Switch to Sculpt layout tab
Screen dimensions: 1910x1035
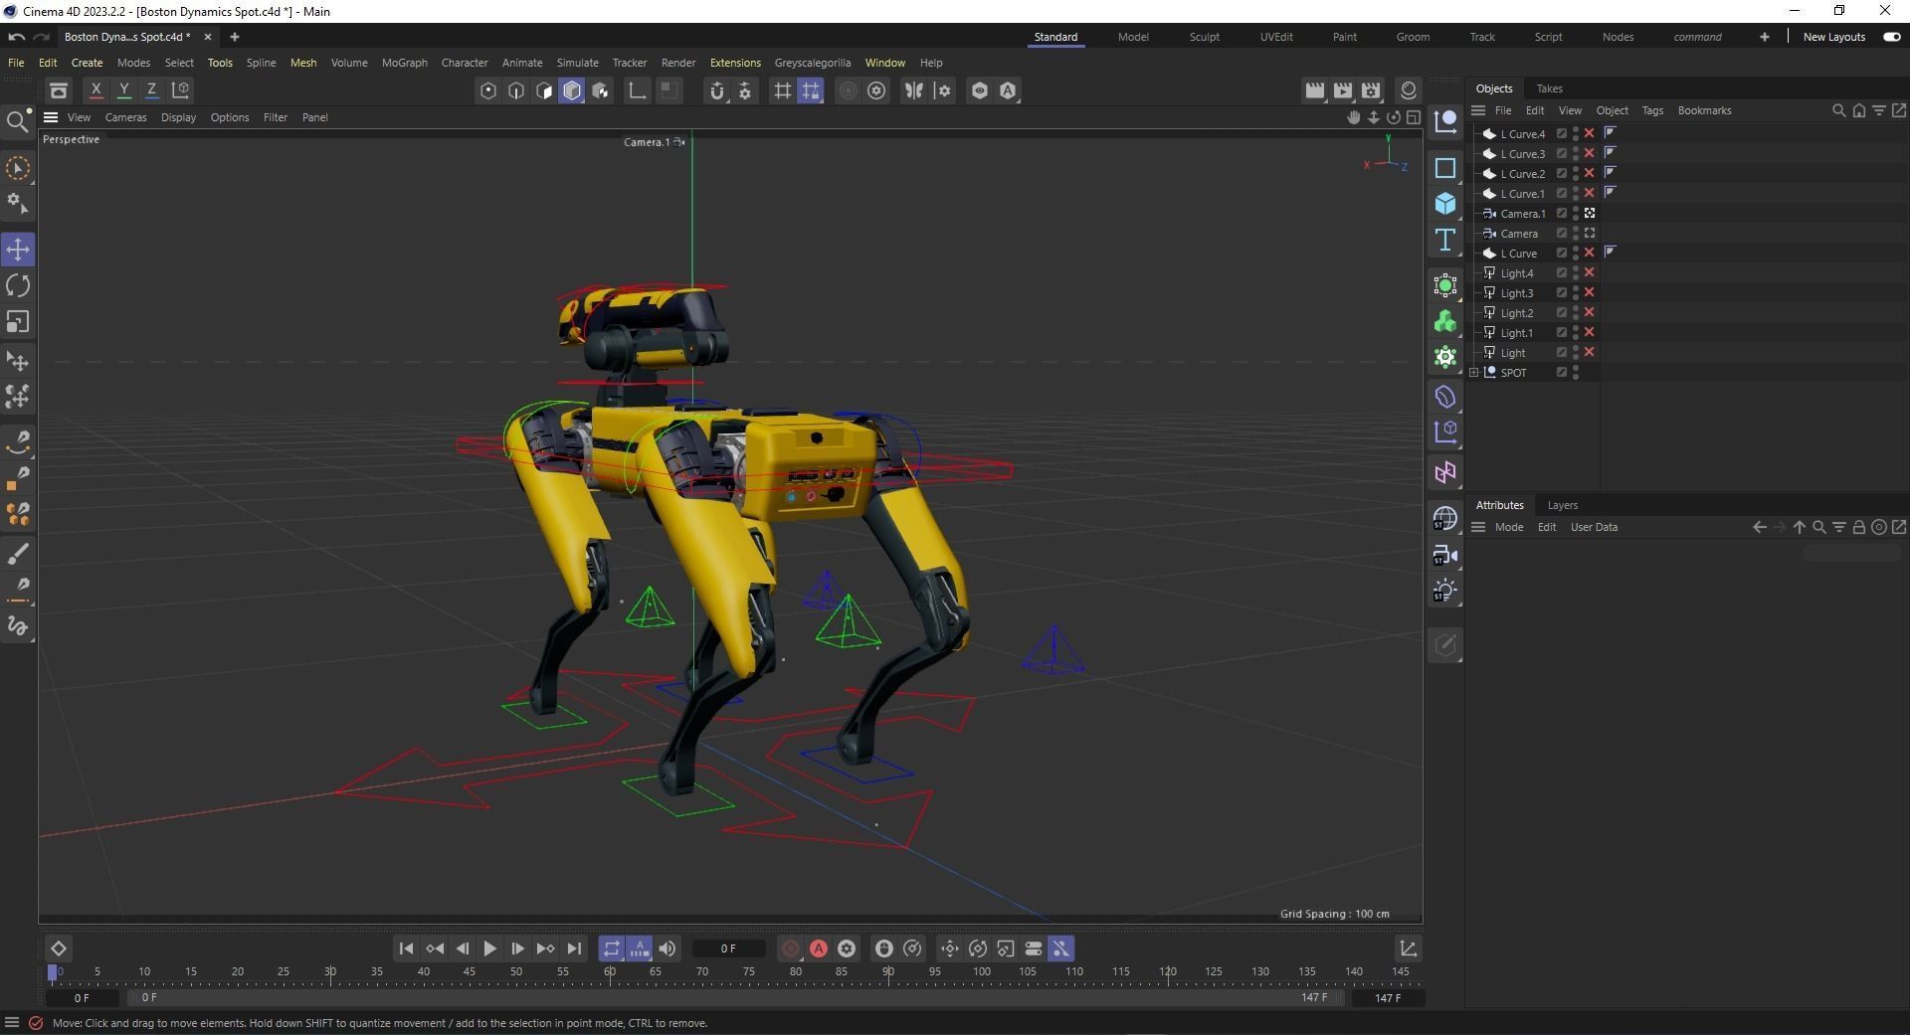pyautogui.click(x=1204, y=37)
